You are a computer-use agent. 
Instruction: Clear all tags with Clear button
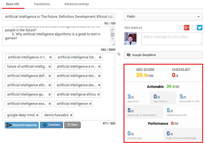[72, 125]
